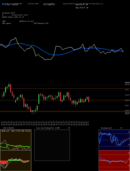Click the red-background RSI chart panel
This screenshot has height=171, width=130.
[x=114, y=161]
